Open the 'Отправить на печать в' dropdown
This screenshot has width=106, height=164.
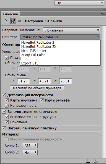point(71,30)
